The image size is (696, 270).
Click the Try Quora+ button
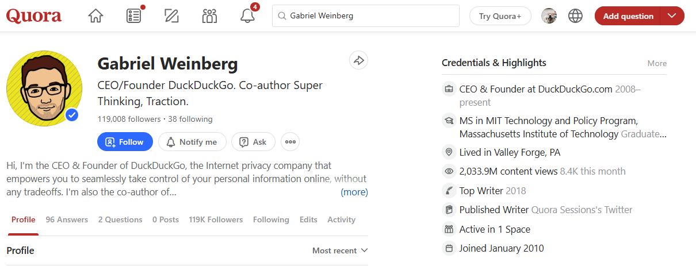(500, 16)
